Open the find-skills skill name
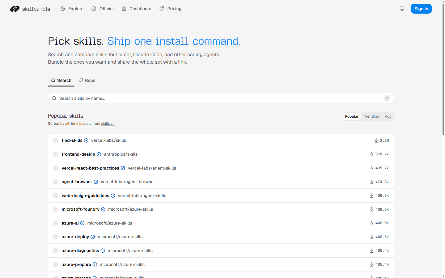This screenshot has height=278, width=445. pos(72,140)
